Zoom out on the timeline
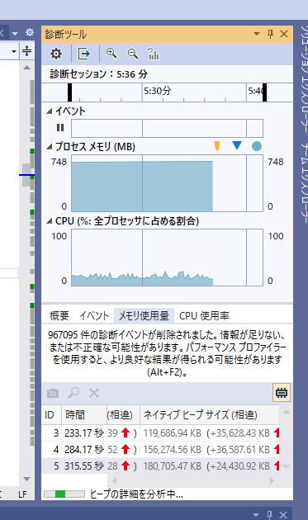Image resolution: width=308 pixels, height=520 pixels. pyautogui.click(x=133, y=54)
